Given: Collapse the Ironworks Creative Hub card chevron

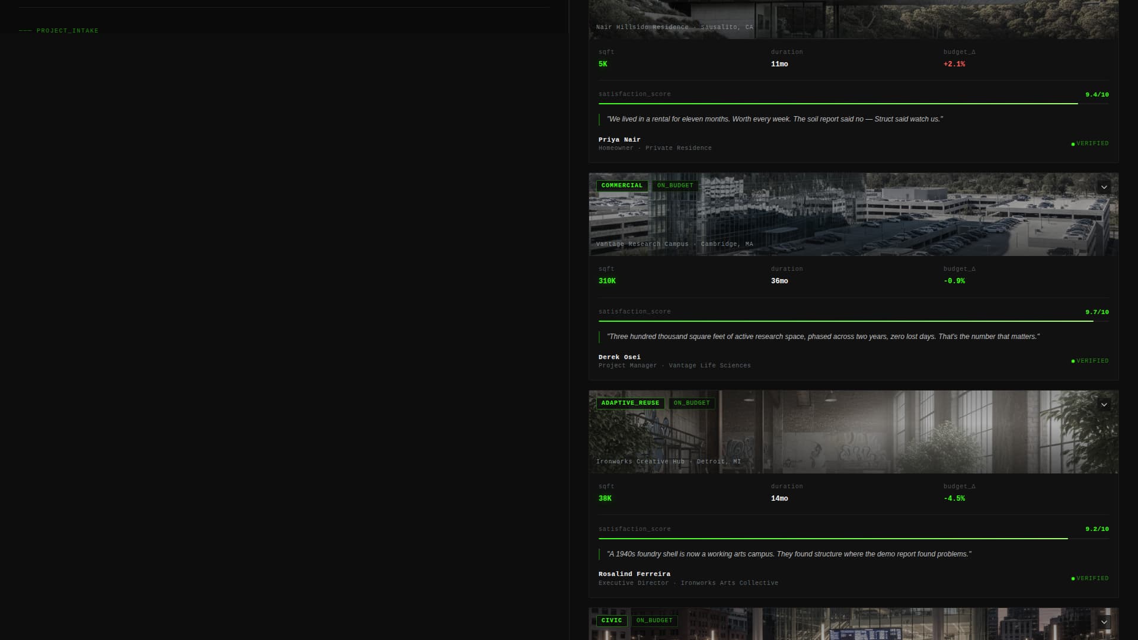Looking at the screenshot, I should click(x=1104, y=405).
